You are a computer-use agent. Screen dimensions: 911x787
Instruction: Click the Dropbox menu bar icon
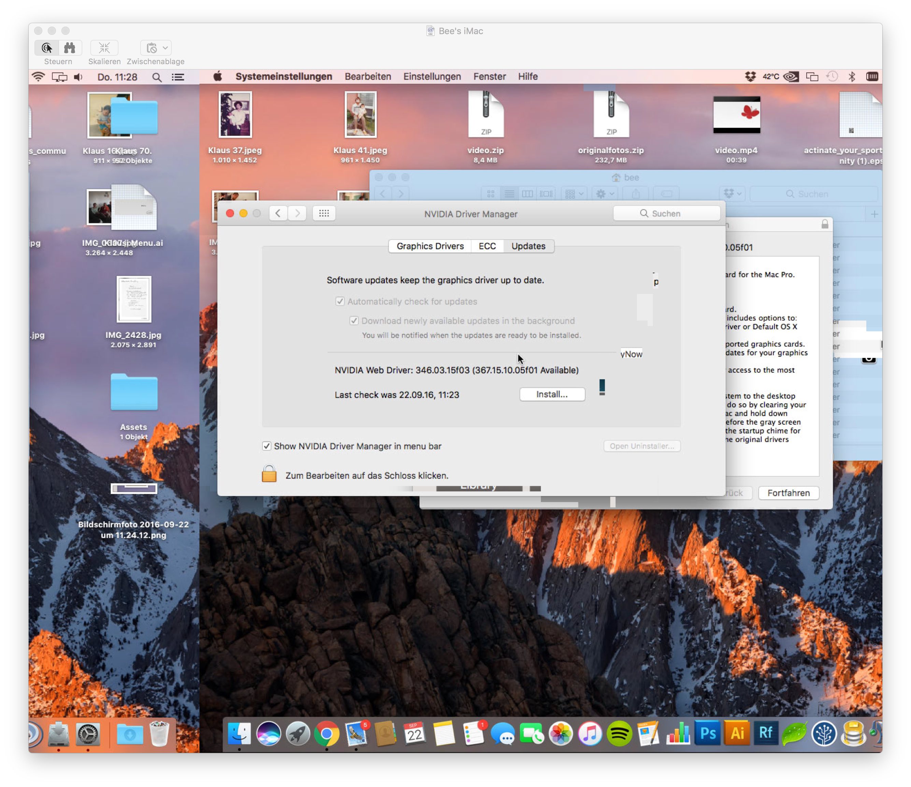point(750,76)
